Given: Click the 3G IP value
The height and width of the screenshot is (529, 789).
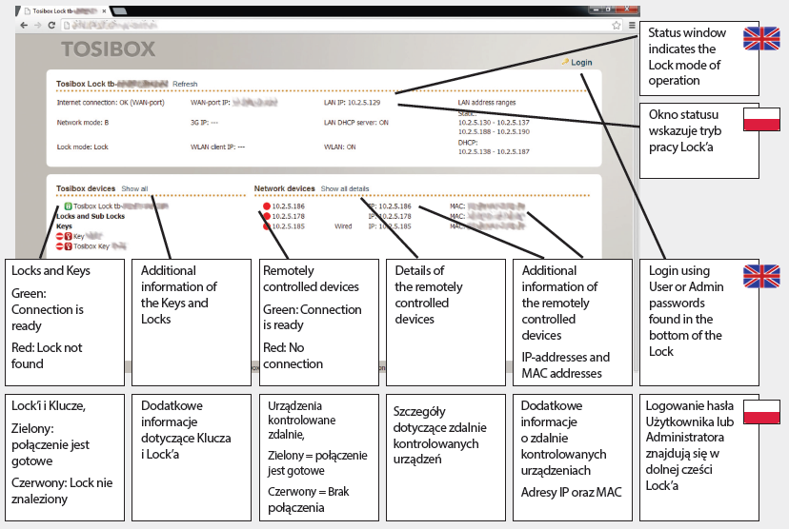Looking at the screenshot, I should click(204, 123).
